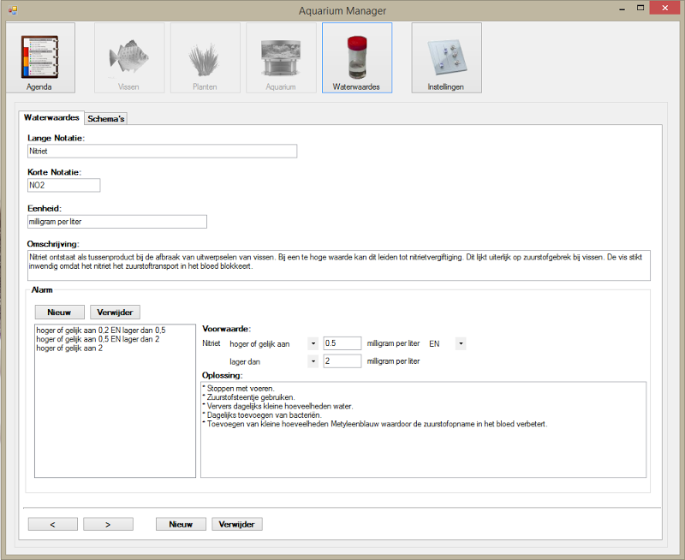Click Nieuw button in Alarm group
Image resolution: width=685 pixels, height=560 pixels.
click(59, 313)
